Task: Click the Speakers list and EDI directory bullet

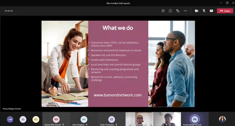Action: click(x=109, y=55)
